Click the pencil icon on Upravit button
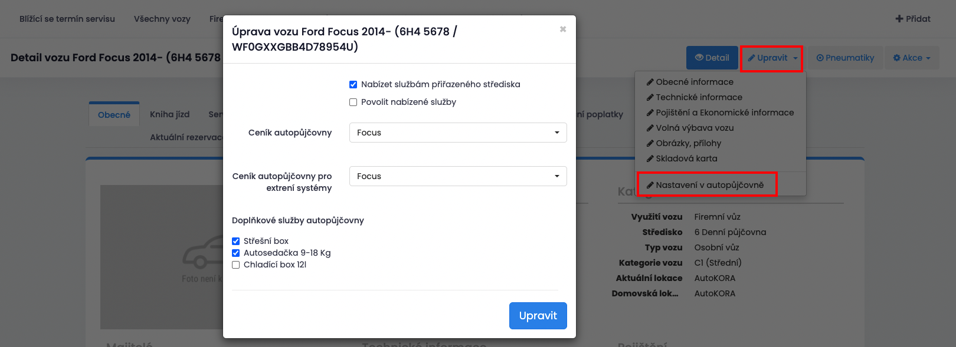The height and width of the screenshot is (347, 956). pyautogui.click(x=751, y=58)
